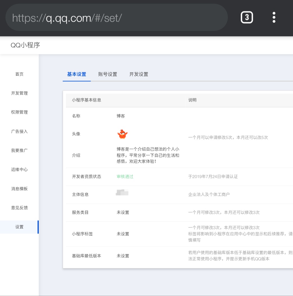293x296 pixels.
Task: Click the note starting 标签将影响到小程序
Action: tap(240, 237)
